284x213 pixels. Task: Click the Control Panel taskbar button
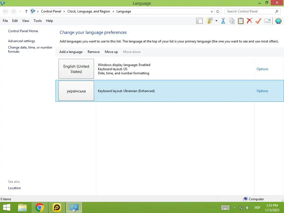(74, 207)
